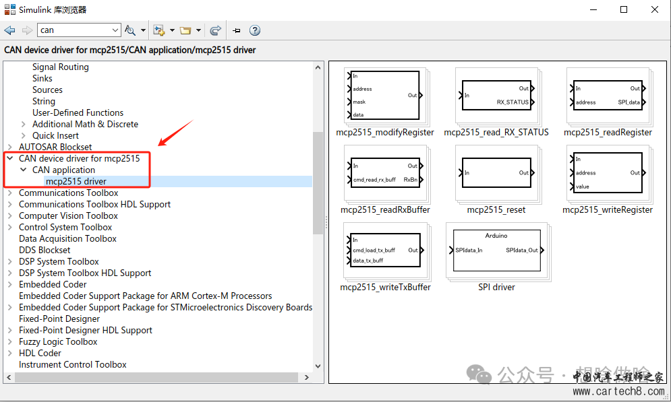The width and height of the screenshot is (671, 402).
Task: Expand Communications Toolbox HDL Support node
Action: (10, 204)
